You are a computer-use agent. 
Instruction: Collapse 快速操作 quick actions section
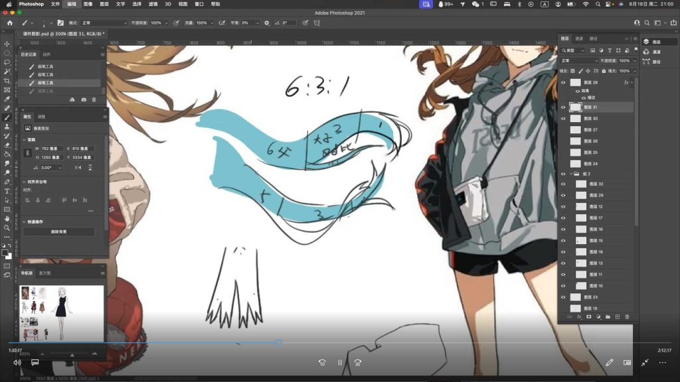point(24,222)
